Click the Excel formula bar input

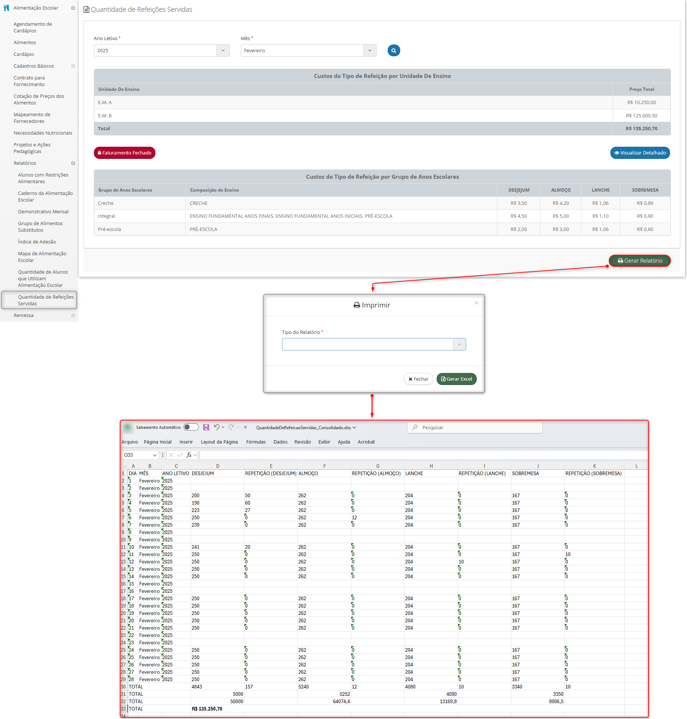[x=423, y=455]
